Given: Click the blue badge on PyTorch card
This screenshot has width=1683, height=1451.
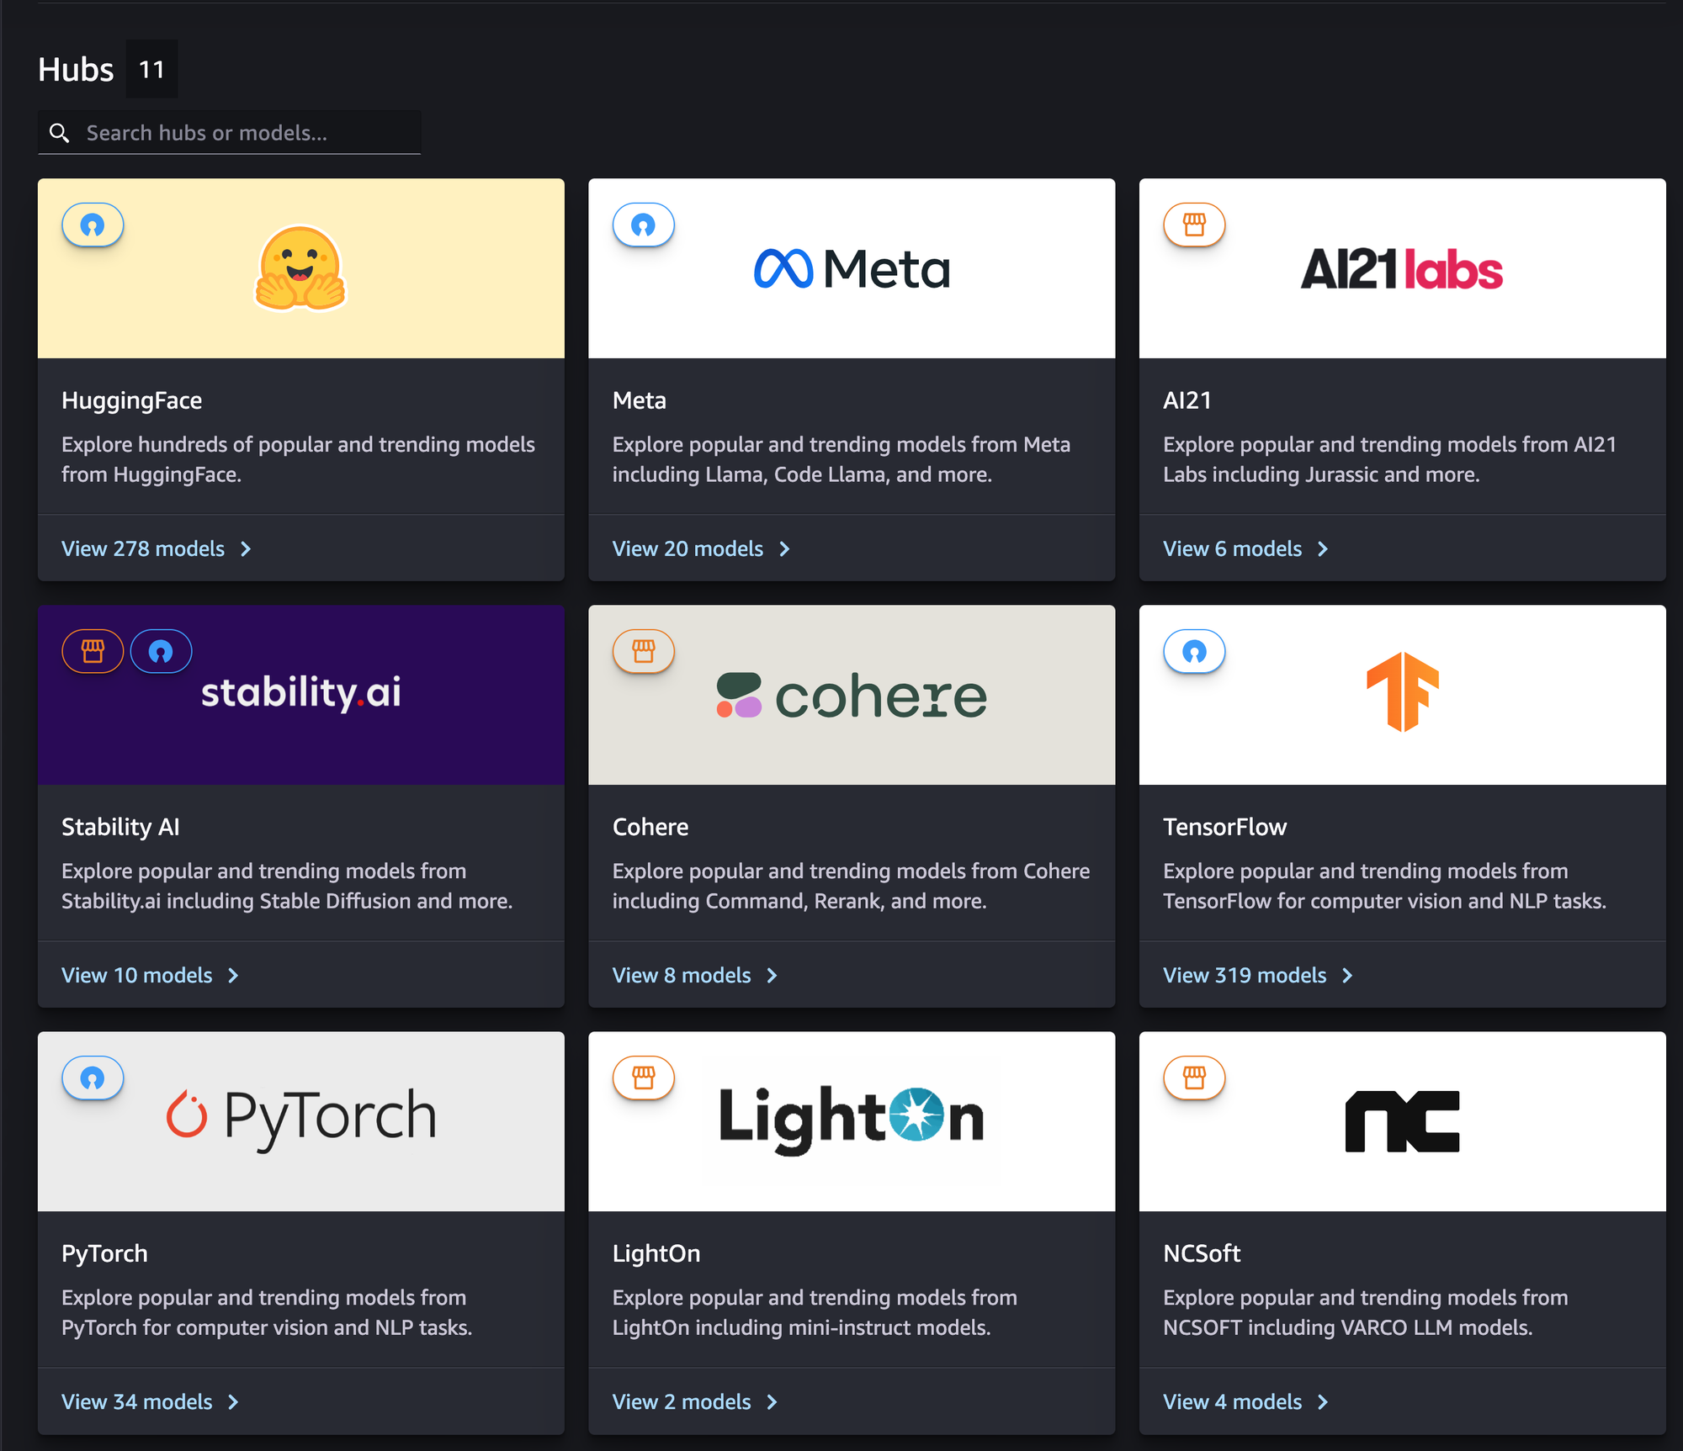Looking at the screenshot, I should point(93,1078).
